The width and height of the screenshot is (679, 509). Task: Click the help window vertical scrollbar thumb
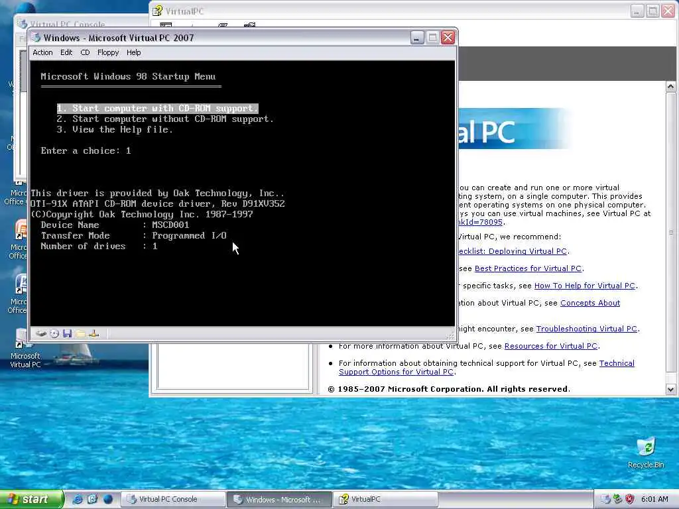pos(670,232)
